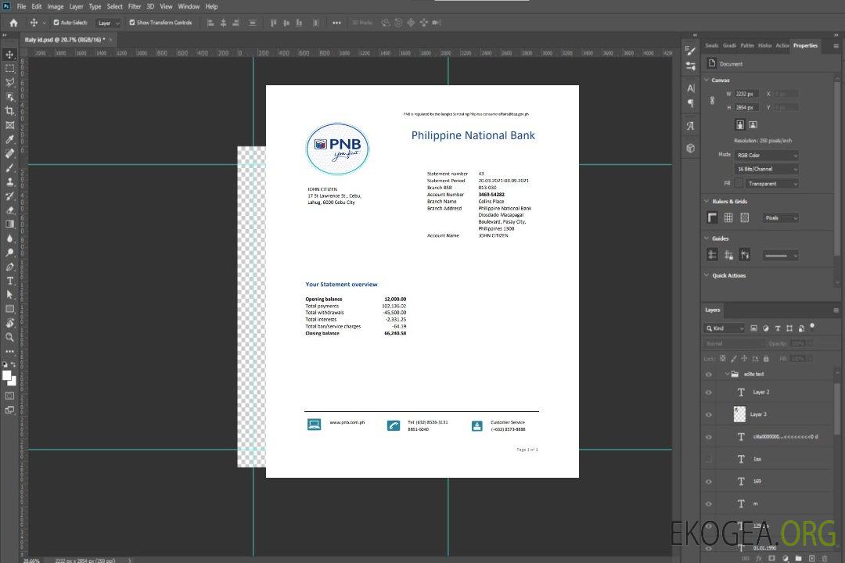Open the Fill Transparent dropdown
The height and width of the screenshot is (563, 845).
[771, 184]
